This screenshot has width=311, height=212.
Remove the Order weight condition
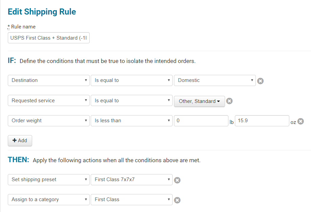pyautogui.click(x=301, y=121)
